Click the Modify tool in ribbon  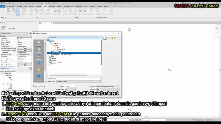(x=3, y=11)
